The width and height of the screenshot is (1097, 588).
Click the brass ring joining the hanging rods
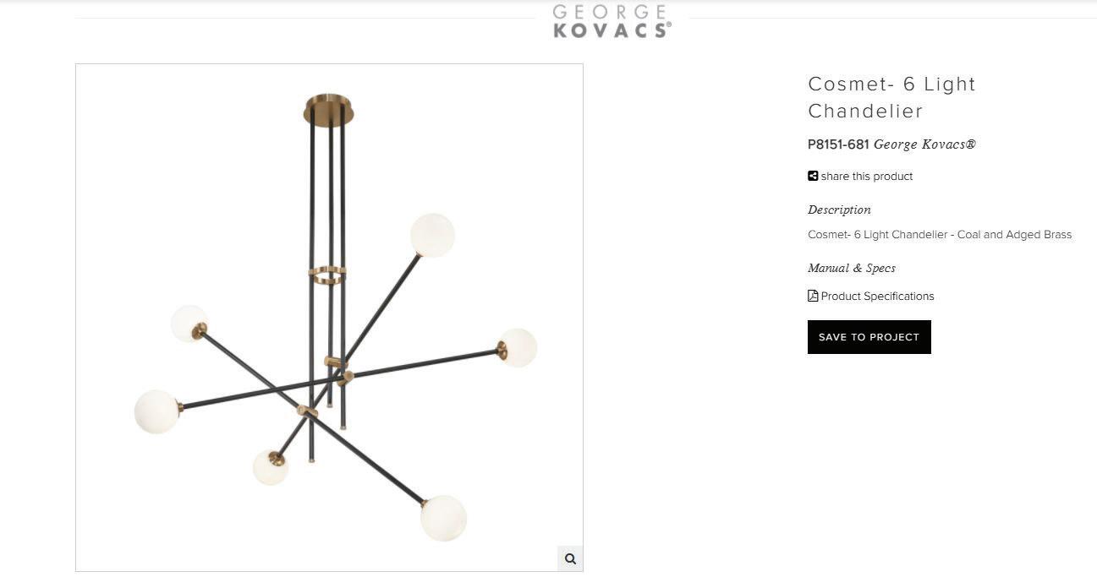(x=326, y=275)
